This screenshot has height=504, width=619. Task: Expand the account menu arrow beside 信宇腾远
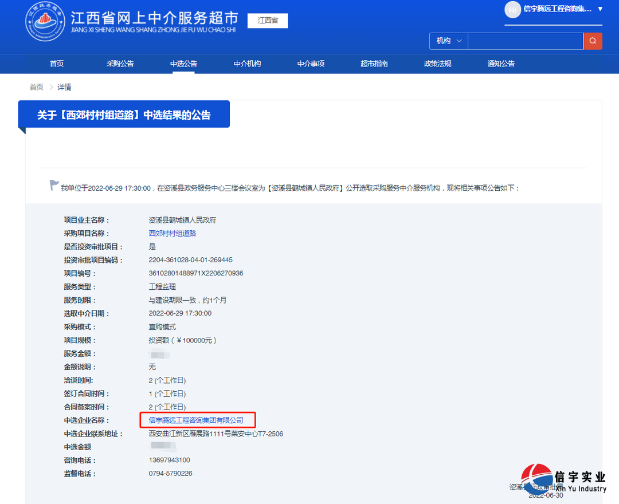[x=600, y=10]
